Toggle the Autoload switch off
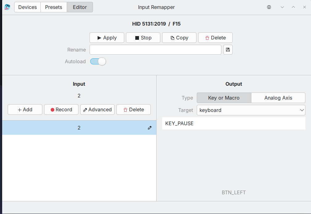311x214 pixels. click(x=98, y=61)
